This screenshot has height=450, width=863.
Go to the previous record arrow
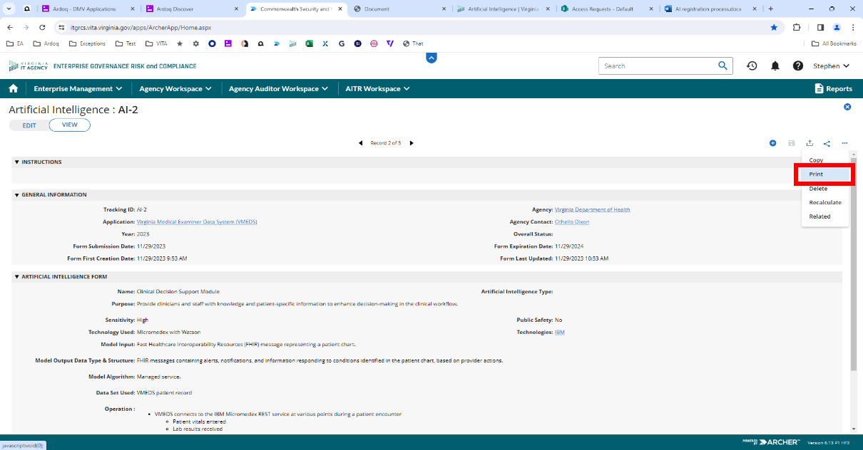[x=361, y=143]
